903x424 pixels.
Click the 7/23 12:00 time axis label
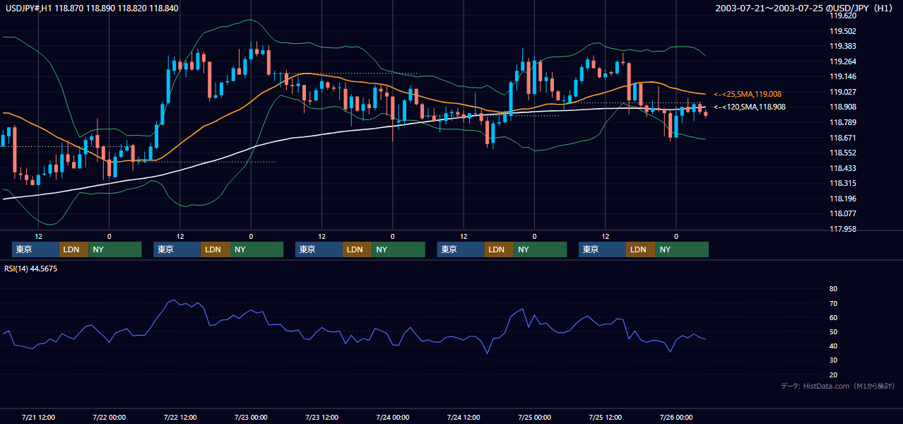tap(321, 417)
